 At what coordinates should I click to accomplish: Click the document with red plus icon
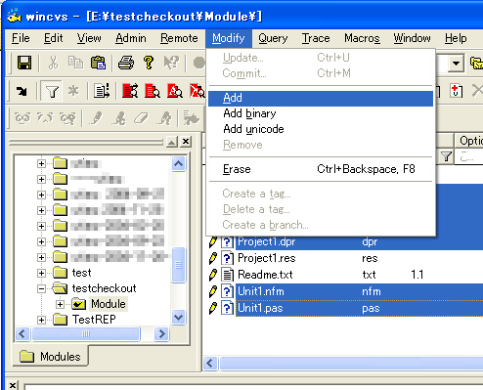(457, 91)
